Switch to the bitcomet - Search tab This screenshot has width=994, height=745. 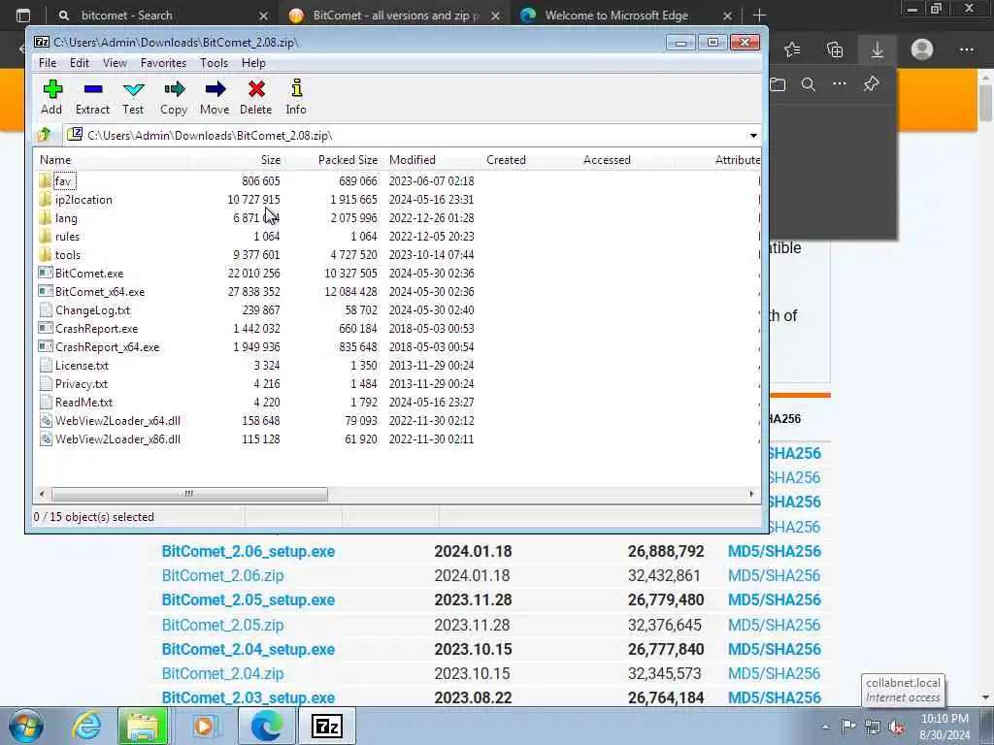tap(162, 16)
